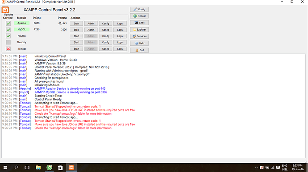
Task: Click log line 'Control Panel Ready'
Action: coord(48,99)
